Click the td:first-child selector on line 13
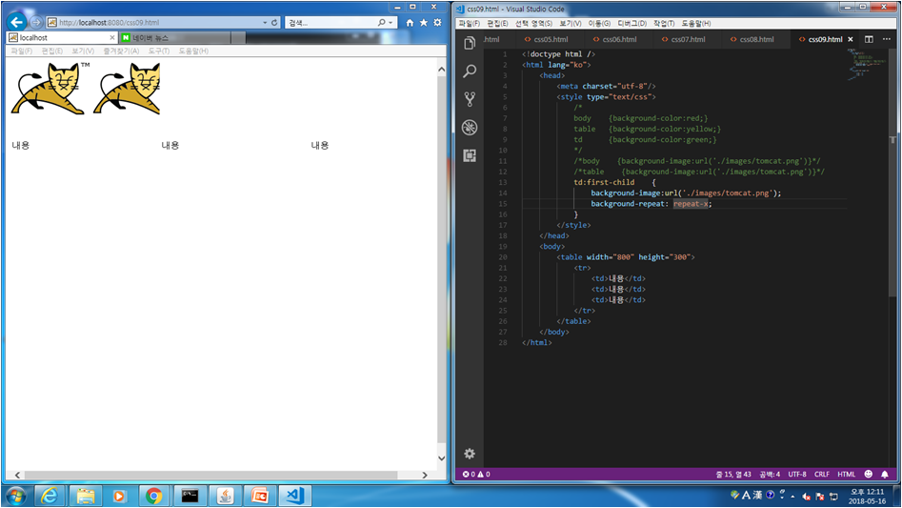 tap(604, 182)
